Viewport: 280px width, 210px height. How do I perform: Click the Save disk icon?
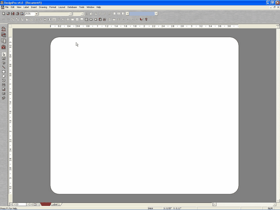[x=13, y=14]
